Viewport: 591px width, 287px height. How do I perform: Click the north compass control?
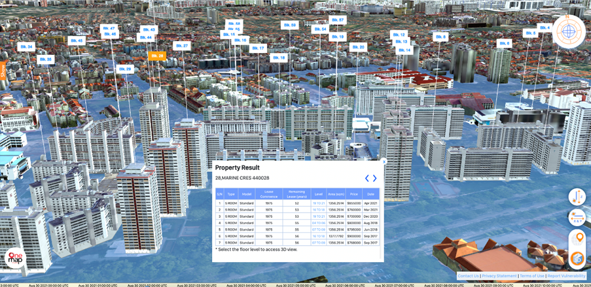pyautogui.click(x=569, y=31)
